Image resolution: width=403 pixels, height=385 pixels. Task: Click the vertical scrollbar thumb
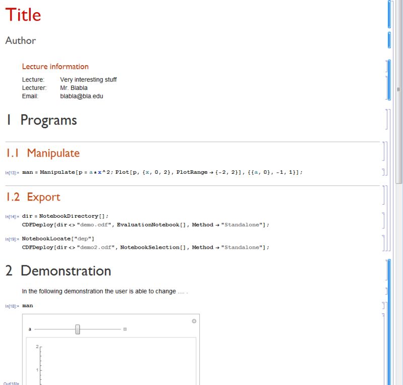click(398, 91)
